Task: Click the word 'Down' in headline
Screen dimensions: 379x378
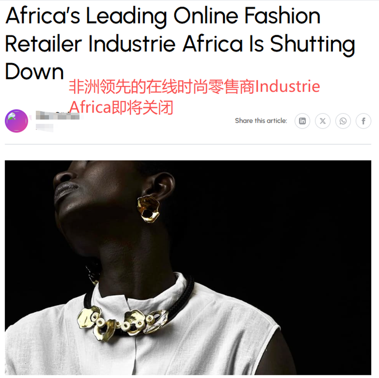Action: tap(34, 72)
